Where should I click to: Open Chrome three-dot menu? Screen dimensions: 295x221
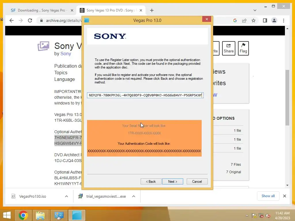tap(283, 20)
